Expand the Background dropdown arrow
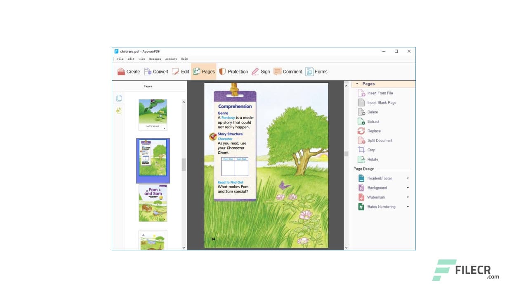This screenshot has height=297, width=528. point(408,188)
